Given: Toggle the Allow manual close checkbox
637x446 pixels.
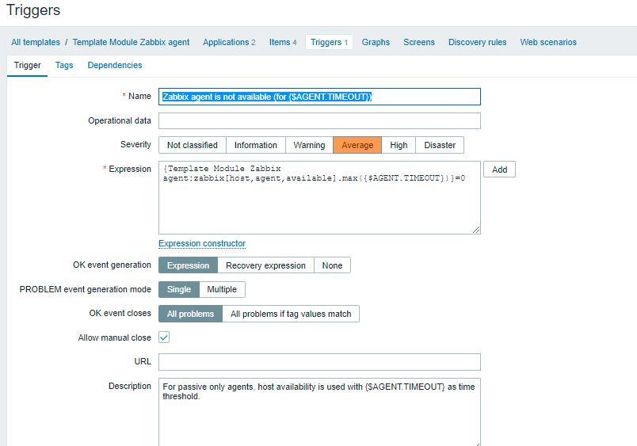Looking at the screenshot, I should tap(164, 337).
